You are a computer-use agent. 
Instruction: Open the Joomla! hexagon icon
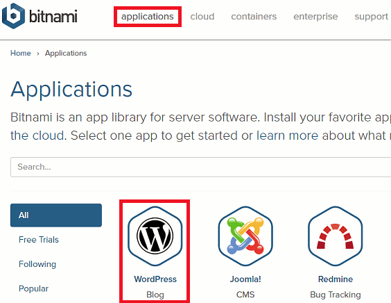(245, 236)
